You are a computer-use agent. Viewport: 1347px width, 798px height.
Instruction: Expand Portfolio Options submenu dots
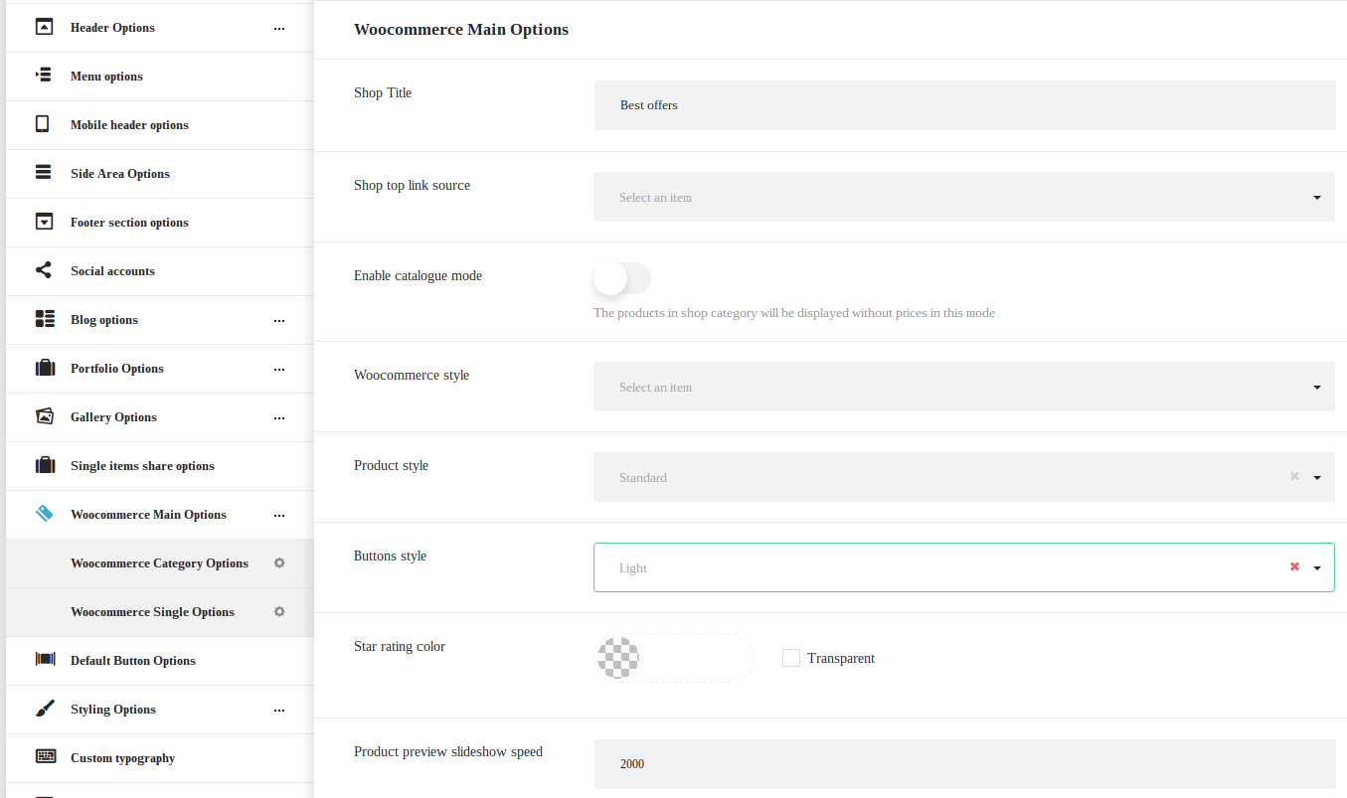(279, 370)
